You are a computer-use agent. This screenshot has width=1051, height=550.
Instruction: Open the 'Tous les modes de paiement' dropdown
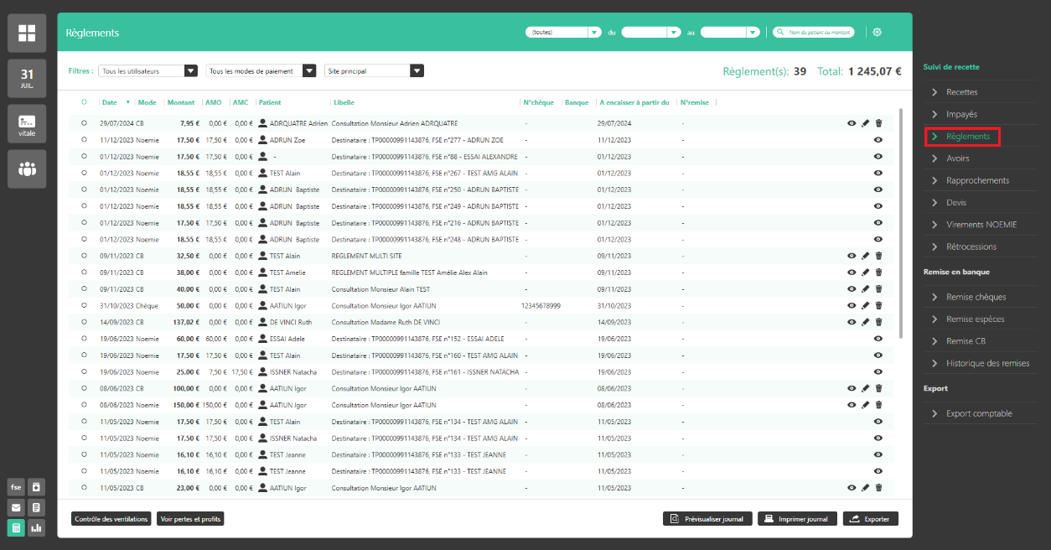point(261,71)
